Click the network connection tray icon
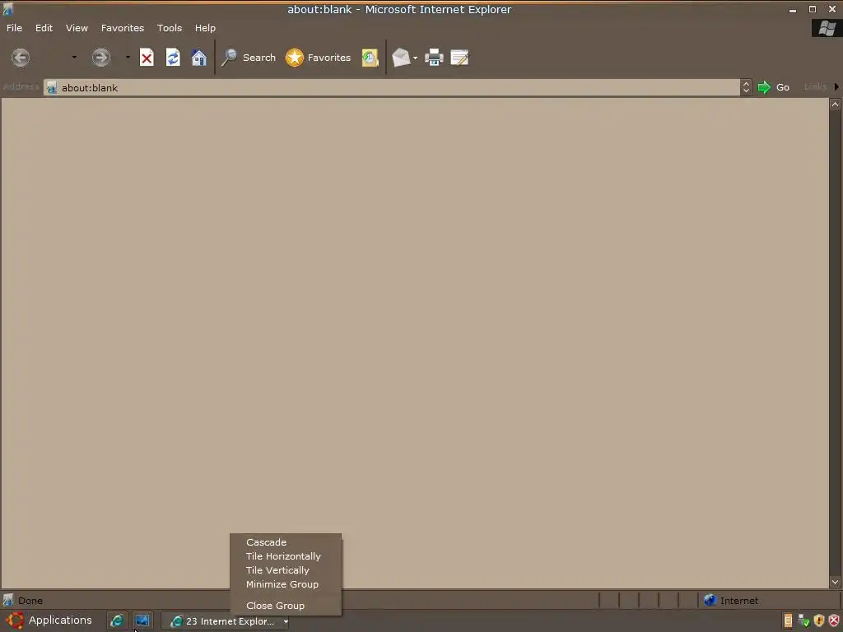Screen dimensions: 843x632 803,620
